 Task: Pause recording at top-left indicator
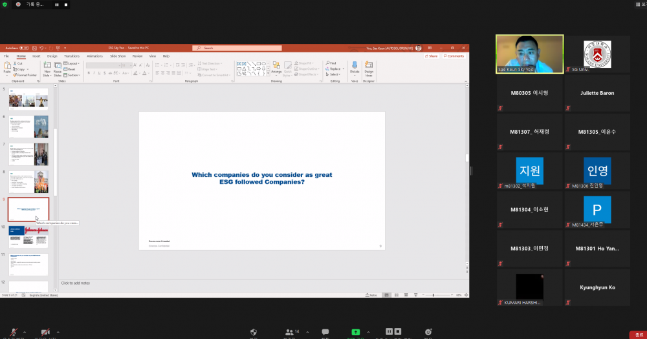coord(57,5)
